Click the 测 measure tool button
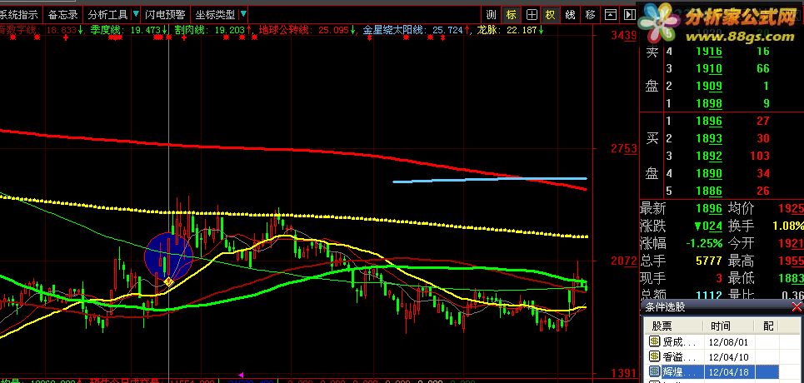 (x=492, y=15)
